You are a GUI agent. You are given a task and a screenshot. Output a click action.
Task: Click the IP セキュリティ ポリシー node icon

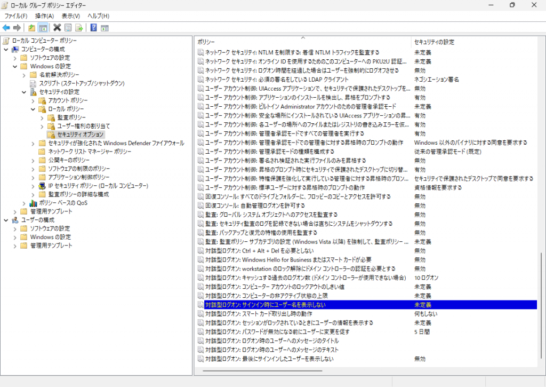tap(42, 186)
